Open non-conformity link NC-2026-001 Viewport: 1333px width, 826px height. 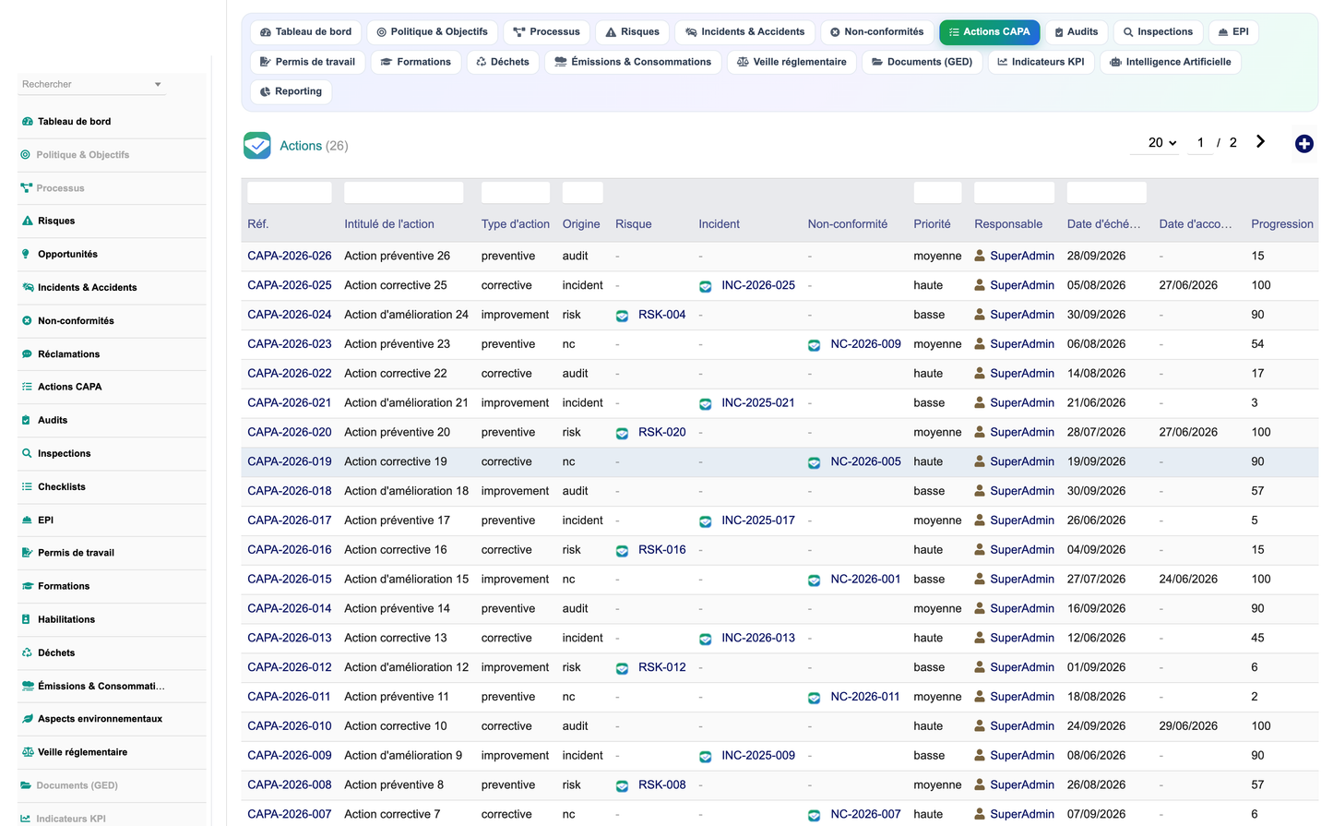click(x=865, y=579)
